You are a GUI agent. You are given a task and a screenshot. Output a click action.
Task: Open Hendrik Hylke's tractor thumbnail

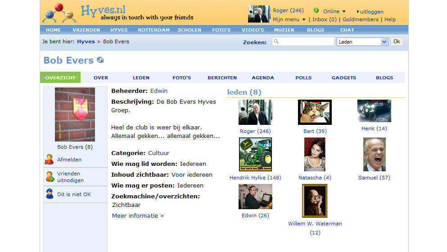tap(255, 155)
